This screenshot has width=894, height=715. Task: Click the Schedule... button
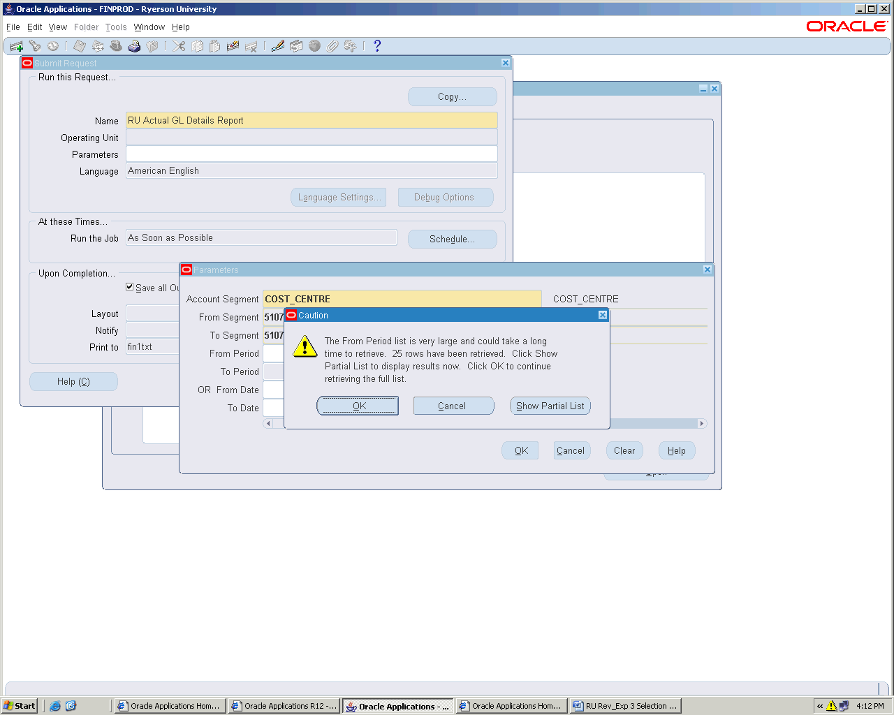452,239
